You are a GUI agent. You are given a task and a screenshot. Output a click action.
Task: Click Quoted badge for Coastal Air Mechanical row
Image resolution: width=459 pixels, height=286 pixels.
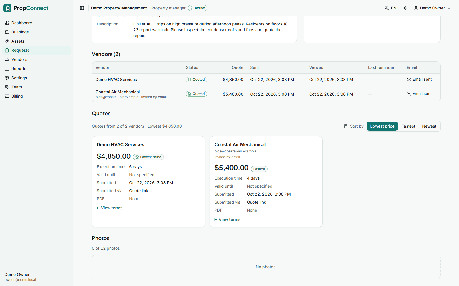[197, 94]
